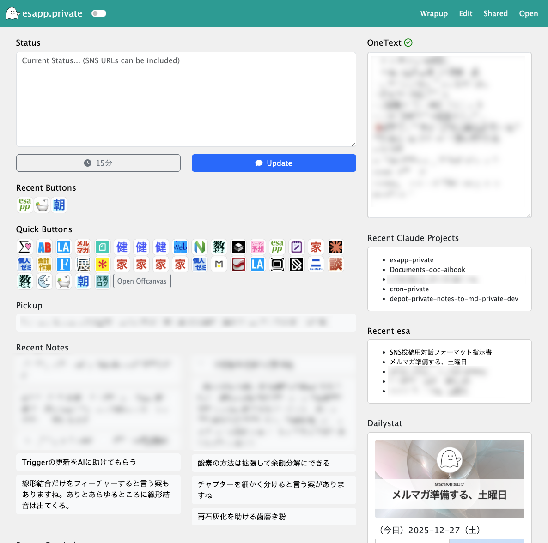Click the blue Update button
The width and height of the screenshot is (548, 543).
274,163
